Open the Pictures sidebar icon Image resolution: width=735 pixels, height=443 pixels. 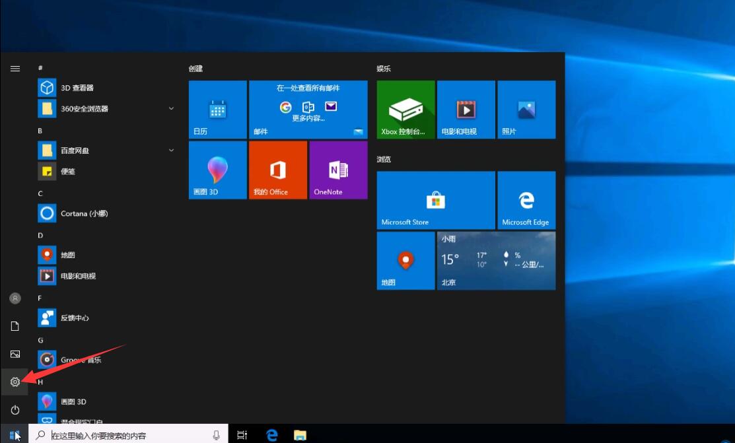15,354
